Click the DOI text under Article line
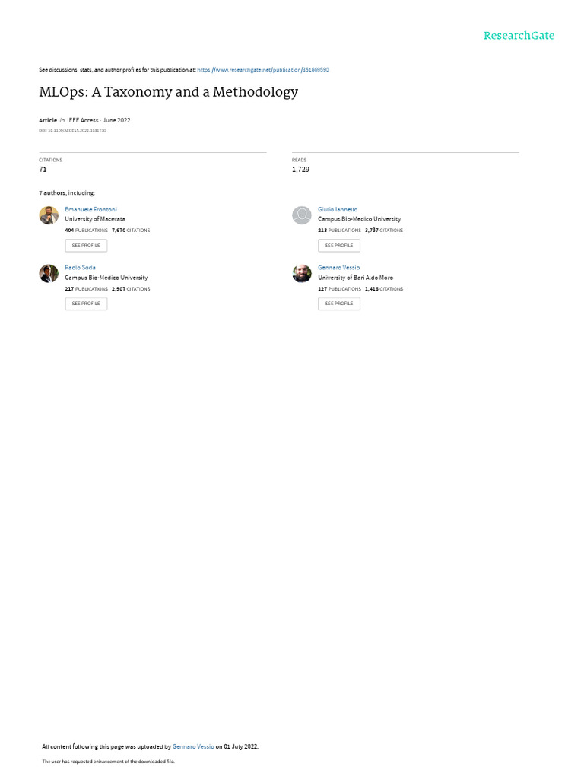Screen dimensions: 584x779 pos(72,131)
